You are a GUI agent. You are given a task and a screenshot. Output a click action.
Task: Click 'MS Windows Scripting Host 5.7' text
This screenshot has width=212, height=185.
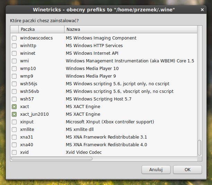99,99
